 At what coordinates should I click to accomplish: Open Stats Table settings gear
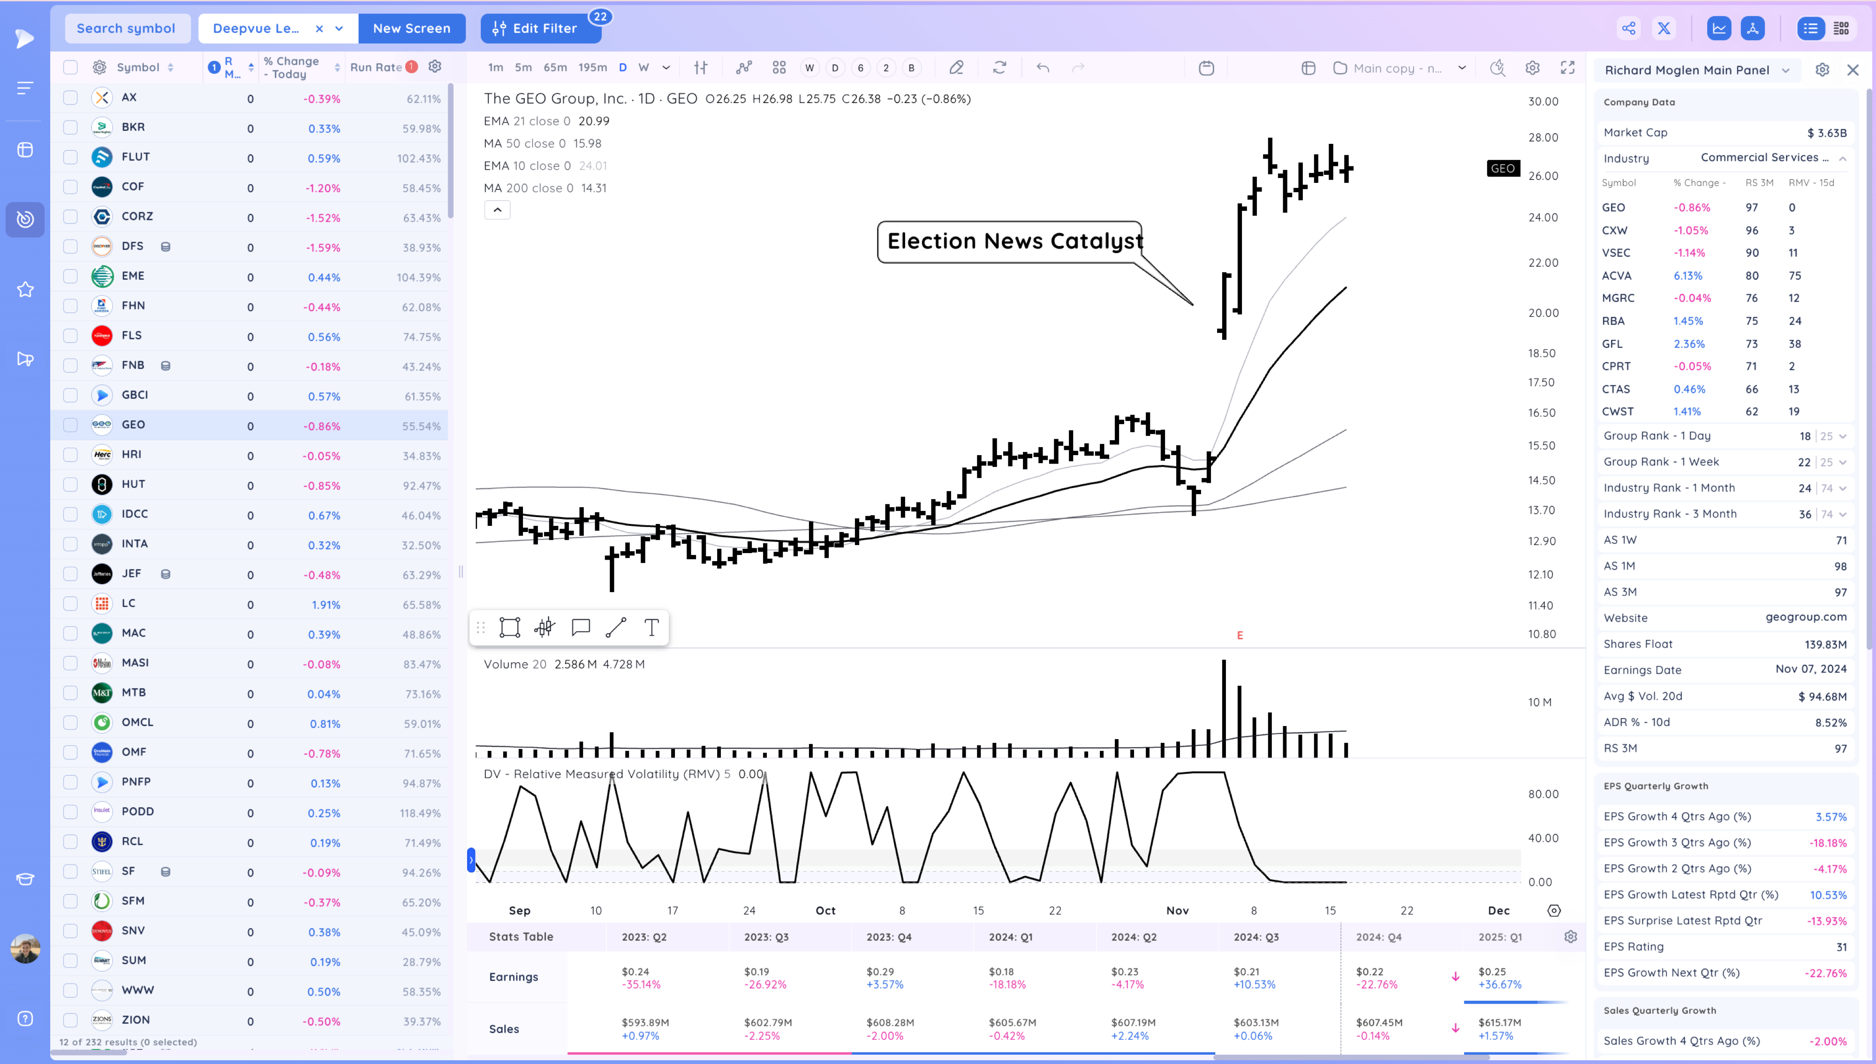1570,937
